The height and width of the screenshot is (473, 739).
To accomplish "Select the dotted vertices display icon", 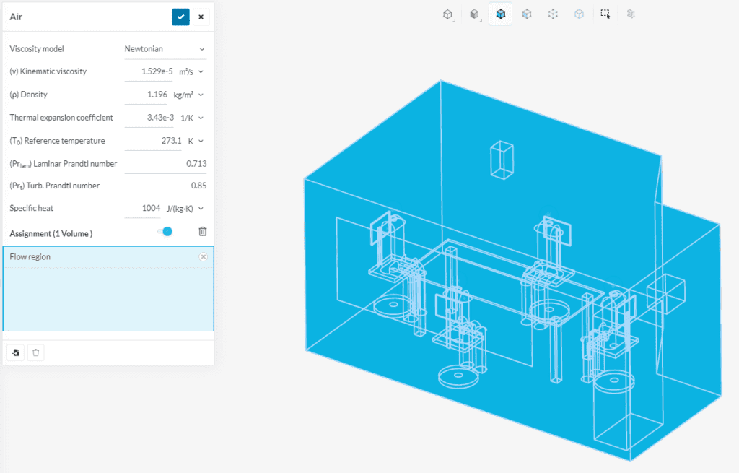I will tap(552, 14).
